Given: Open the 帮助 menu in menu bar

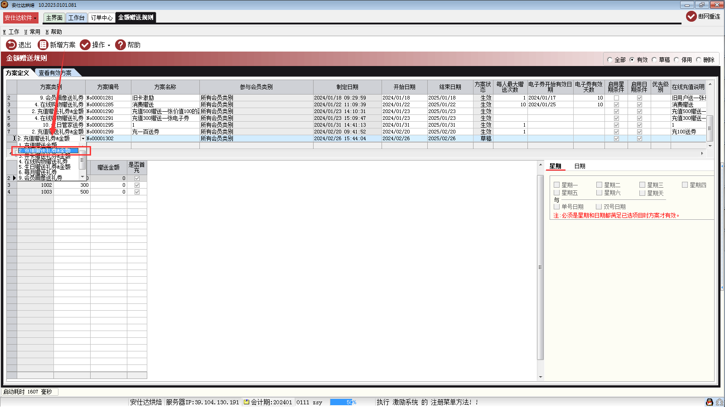Looking at the screenshot, I should coord(54,32).
